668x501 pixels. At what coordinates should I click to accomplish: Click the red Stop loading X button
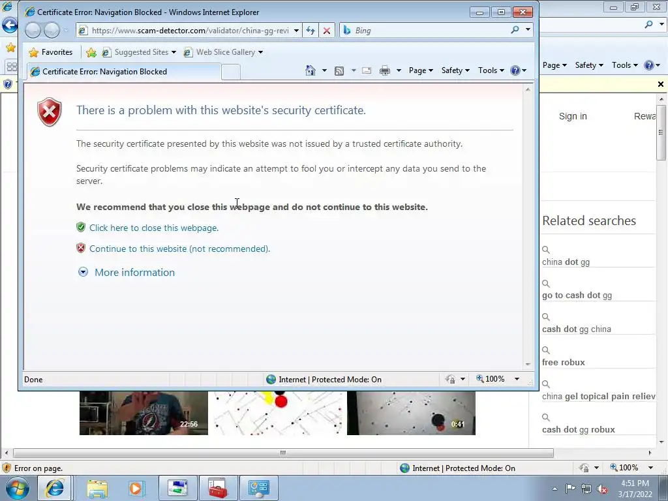point(327,31)
